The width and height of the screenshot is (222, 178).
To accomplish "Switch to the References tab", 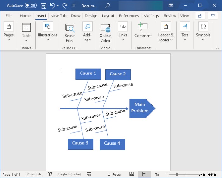I will [129, 16].
